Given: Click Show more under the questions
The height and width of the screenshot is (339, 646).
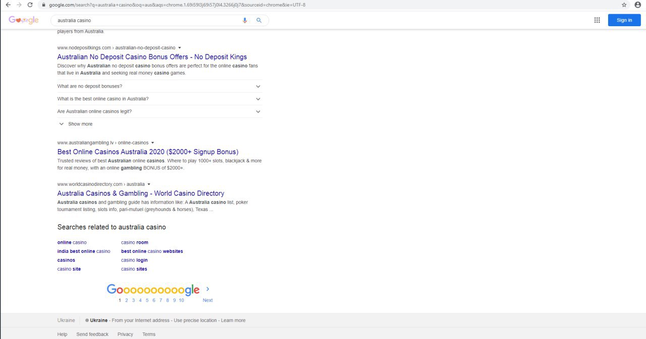Looking at the screenshot, I should click(x=76, y=124).
